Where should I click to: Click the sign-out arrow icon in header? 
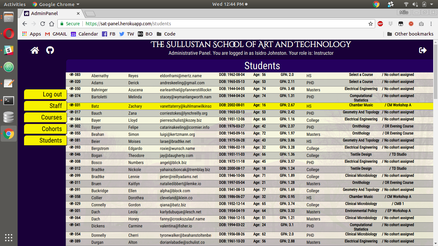(x=423, y=50)
